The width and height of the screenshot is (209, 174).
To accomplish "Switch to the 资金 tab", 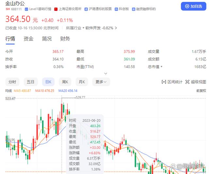I will [28, 39].
